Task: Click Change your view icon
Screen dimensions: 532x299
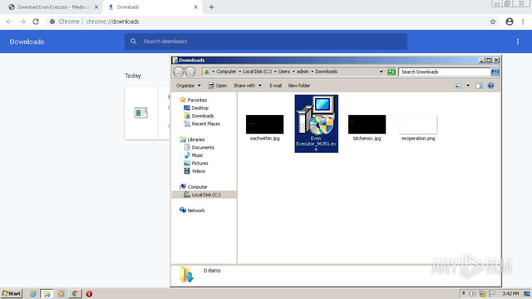Action: (x=458, y=86)
